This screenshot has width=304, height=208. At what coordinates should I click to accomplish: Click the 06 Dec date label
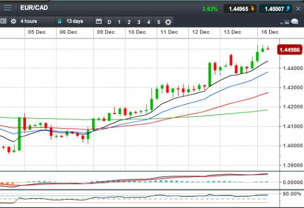[68, 32]
